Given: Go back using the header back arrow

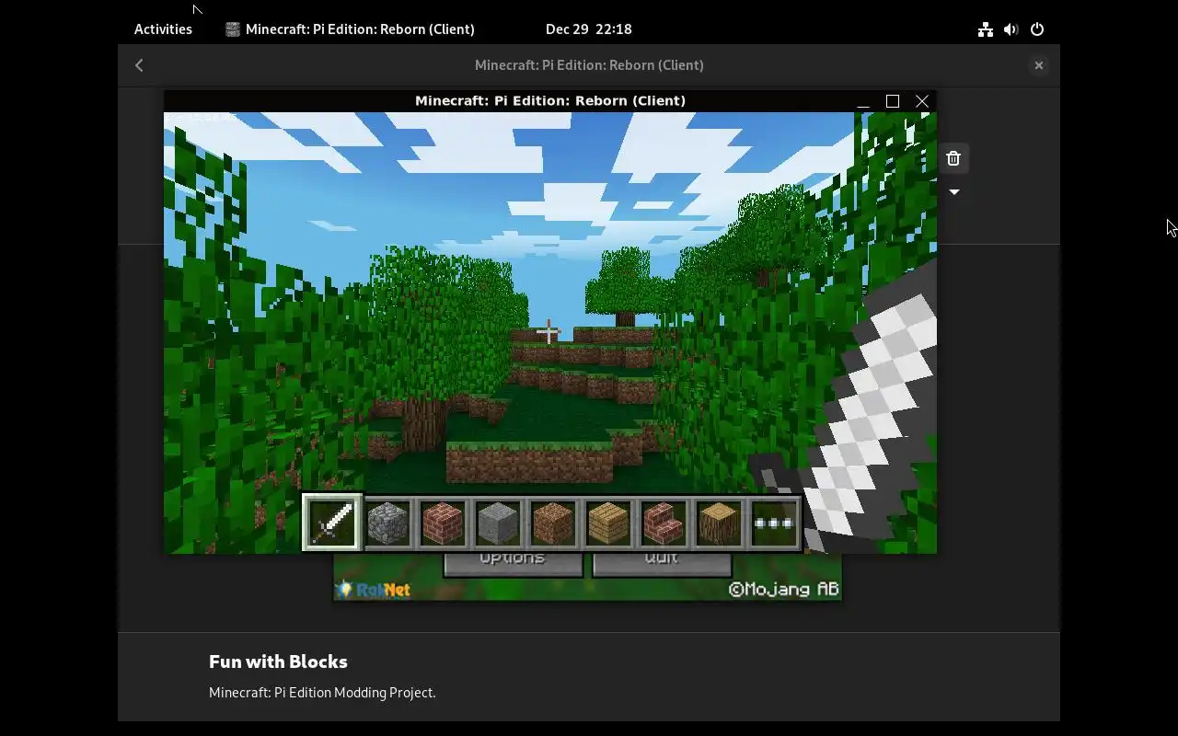Looking at the screenshot, I should tap(139, 65).
